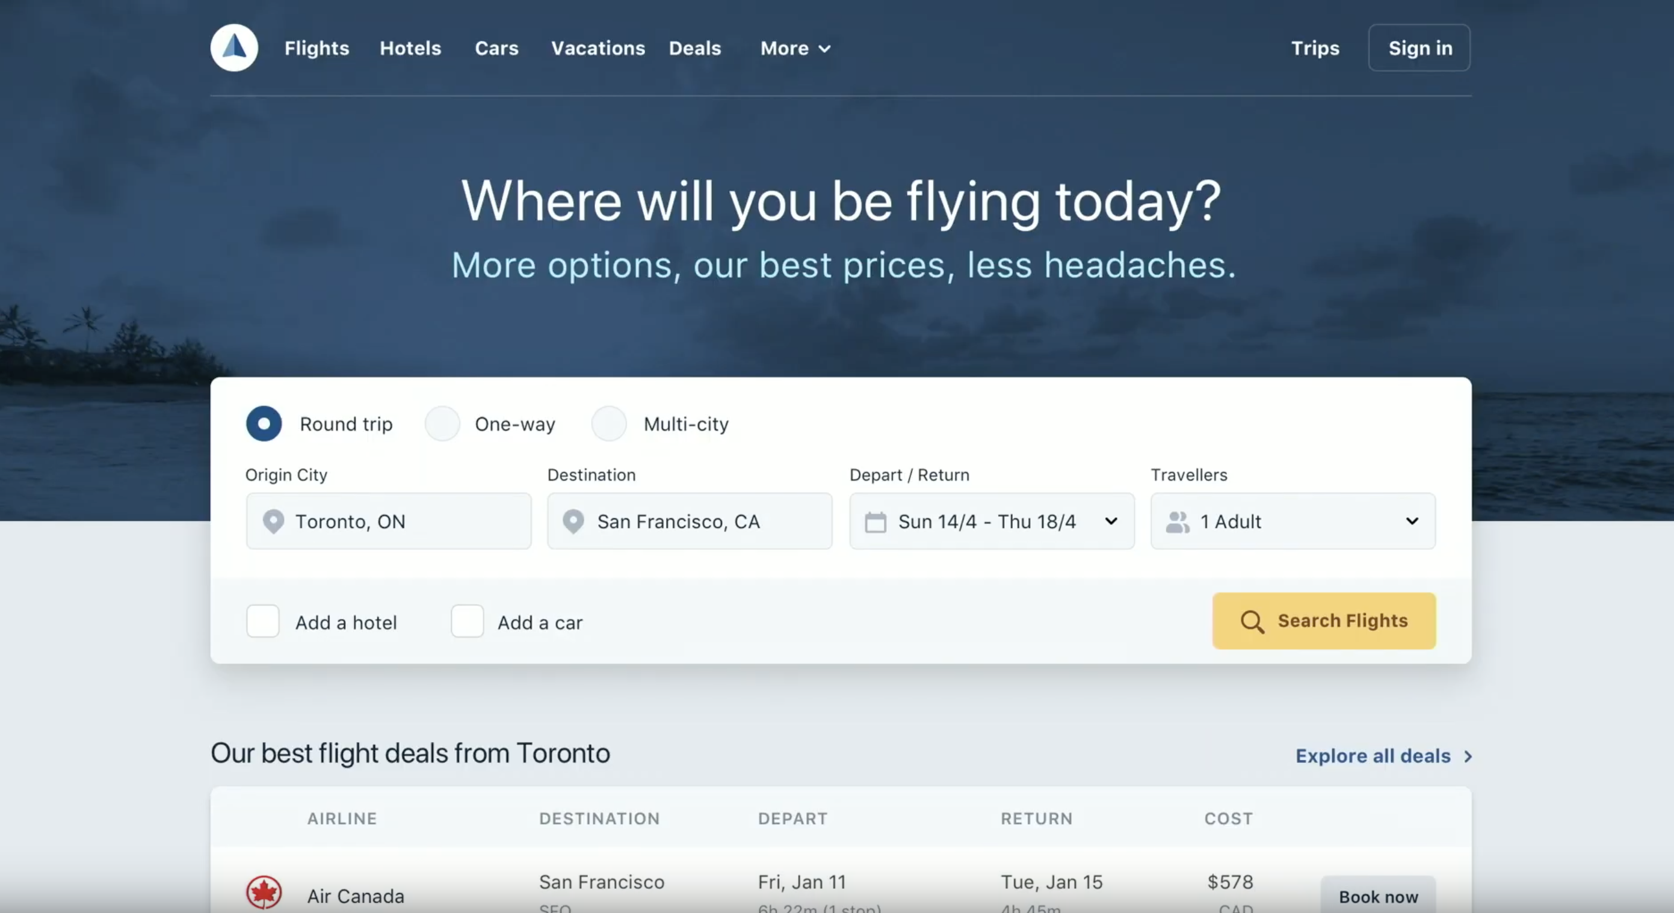Click the destination location pin icon

click(x=573, y=521)
